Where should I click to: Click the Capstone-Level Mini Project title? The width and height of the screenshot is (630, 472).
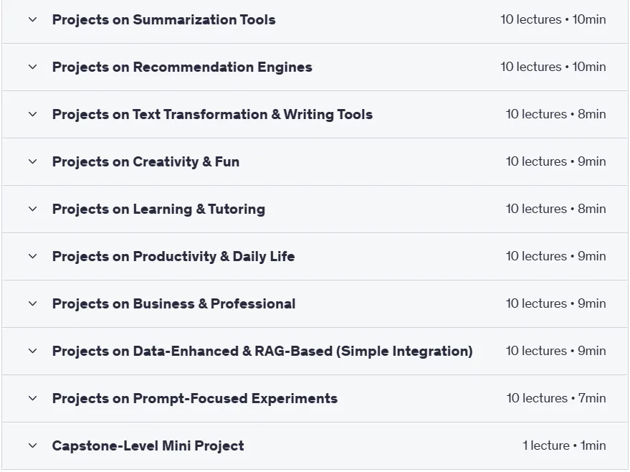(x=148, y=446)
